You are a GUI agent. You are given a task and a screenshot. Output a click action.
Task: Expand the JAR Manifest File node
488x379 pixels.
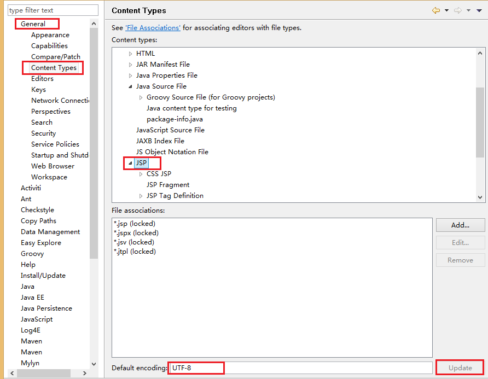130,65
